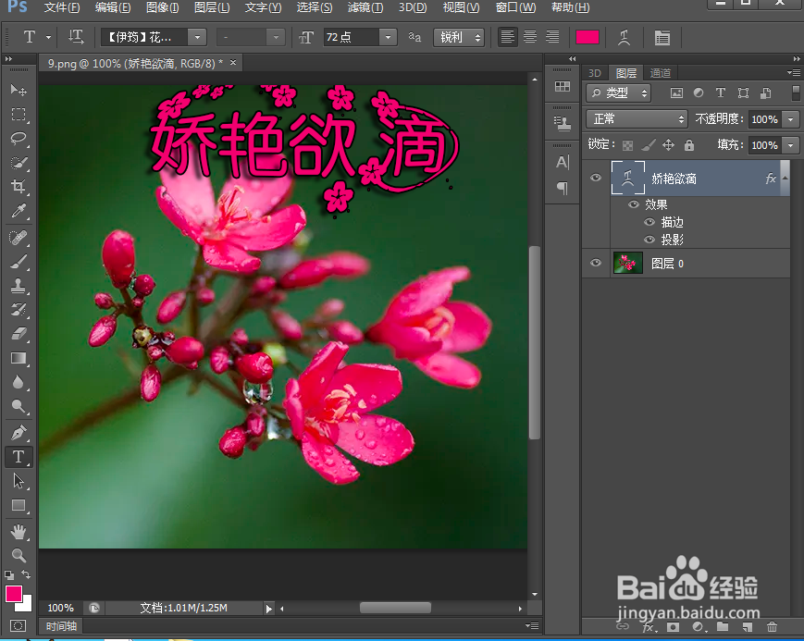This screenshot has height=641, width=804.
Task: Delete the layer using trash icon
Action: 773,626
